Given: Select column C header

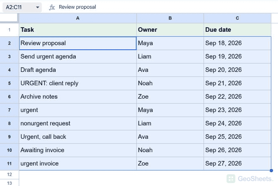Looking at the screenshot, I should tap(237, 18).
